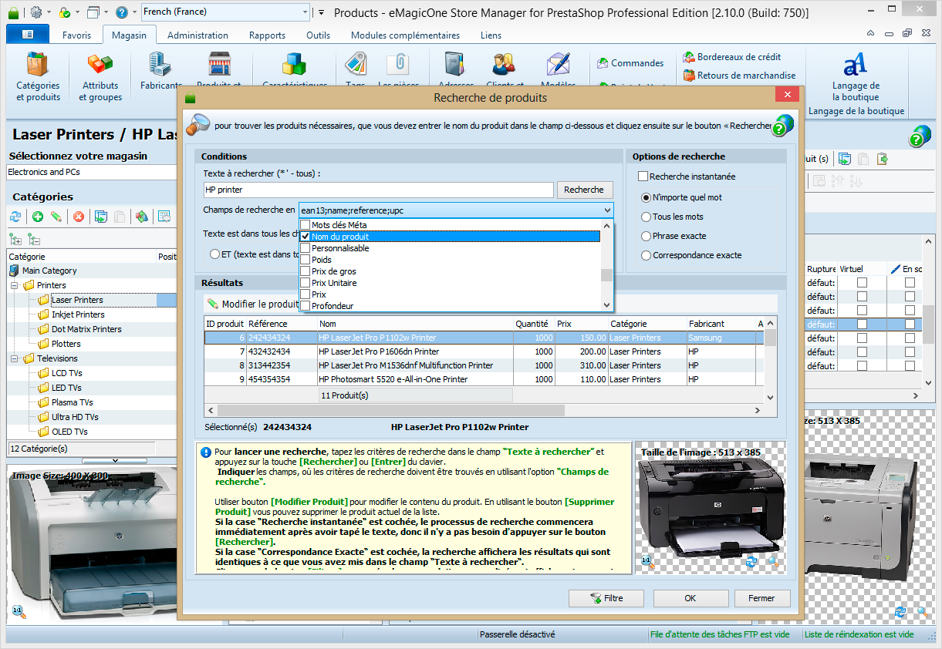Click the green add category icon

pyautogui.click(x=38, y=217)
